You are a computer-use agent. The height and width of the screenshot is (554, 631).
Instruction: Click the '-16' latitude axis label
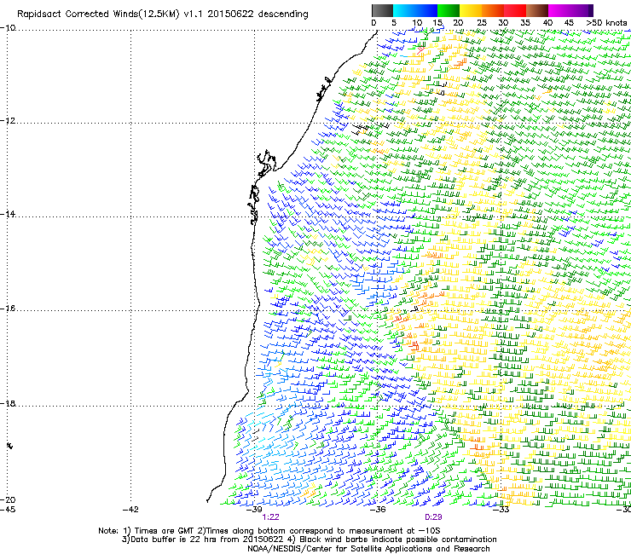[8, 309]
